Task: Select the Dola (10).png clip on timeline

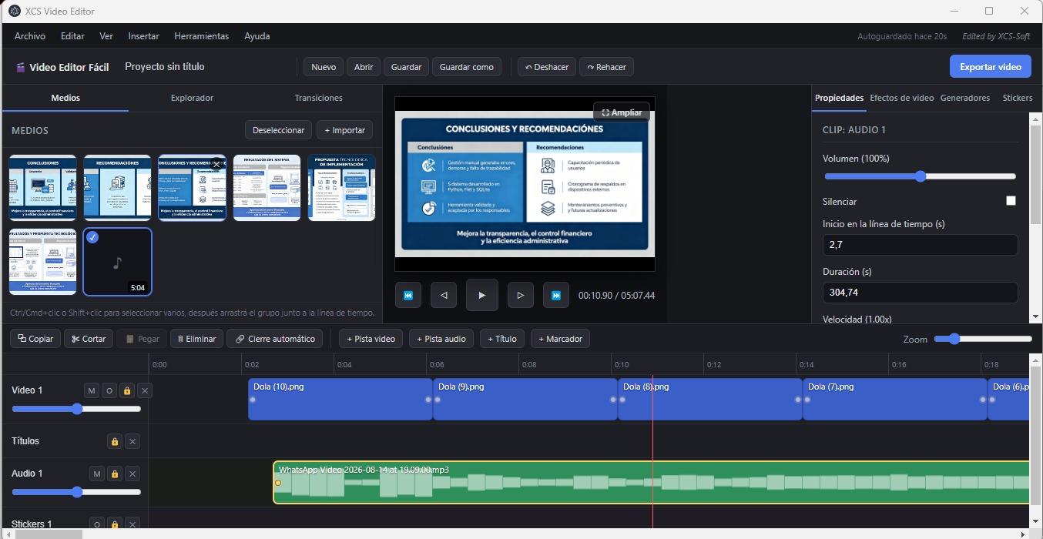Action: 340,399
